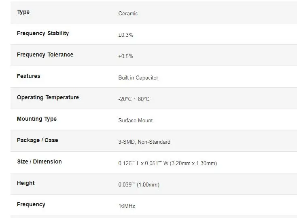Image resolution: width=297 pixels, height=218 pixels.
Task: Select the Frequency Tolerance label
Action: point(45,55)
